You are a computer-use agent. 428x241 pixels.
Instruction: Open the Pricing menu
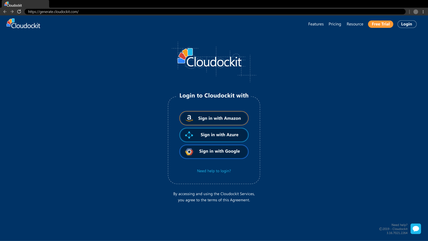pos(335,24)
